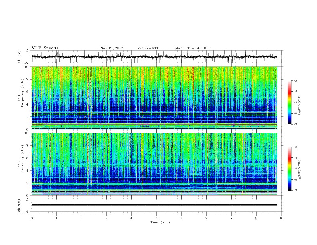Image resolution: width=317 pixels, height=245 pixels.
Task: Select the 'Nov.18, 2017' date label
Action: click(112, 48)
